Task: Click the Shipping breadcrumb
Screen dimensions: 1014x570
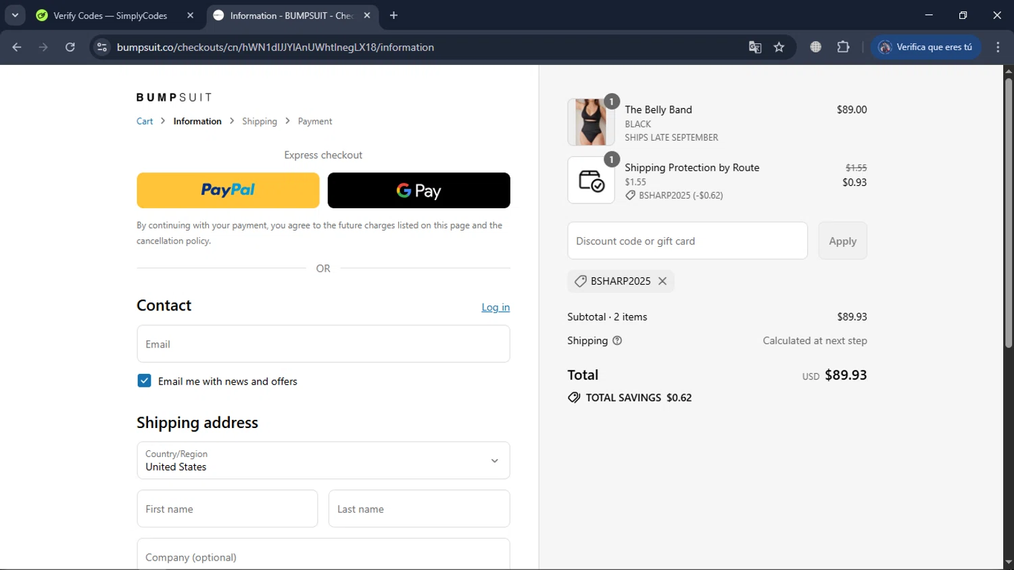Action: [260, 121]
